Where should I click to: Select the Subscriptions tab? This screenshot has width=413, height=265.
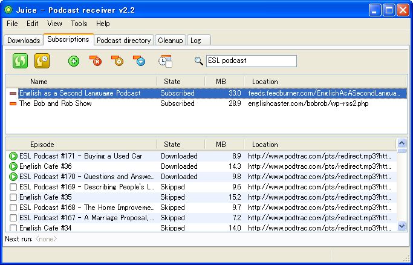coord(68,39)
